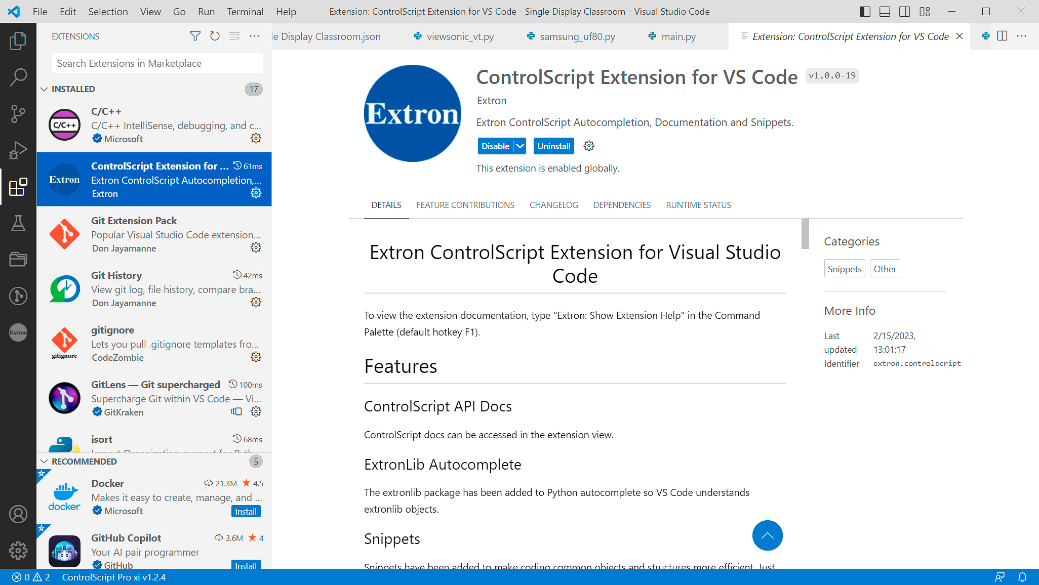Toggle GitLens multi-window icon

[236, 411]
